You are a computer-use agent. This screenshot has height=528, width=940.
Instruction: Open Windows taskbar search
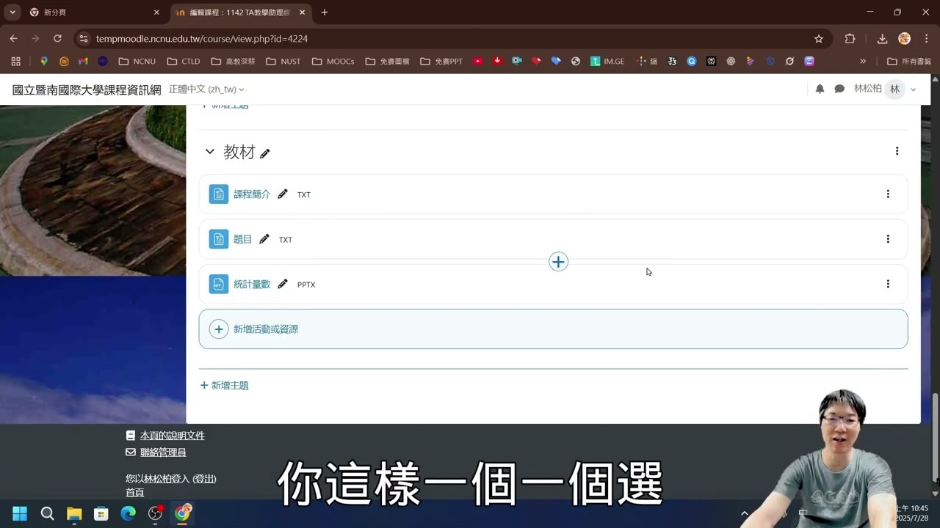pyautogui.click(x=47, y=513)
